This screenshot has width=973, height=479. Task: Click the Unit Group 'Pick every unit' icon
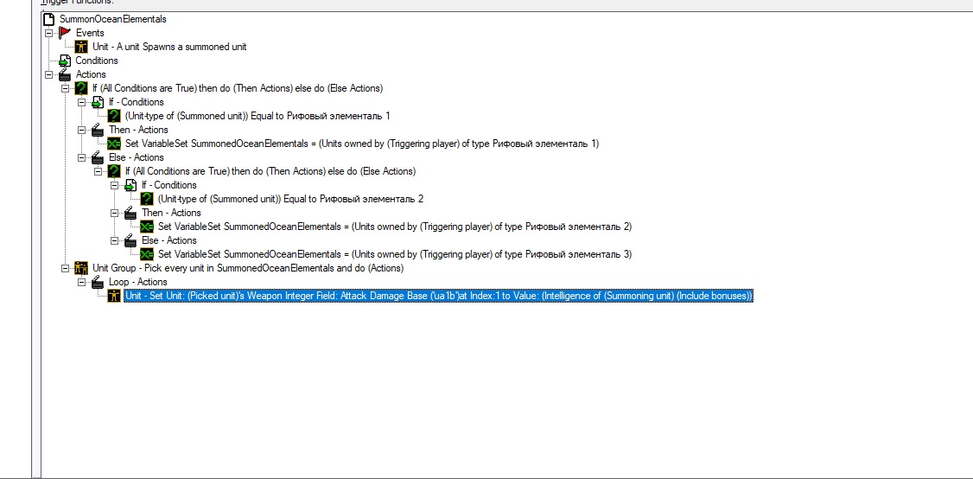[81, 268]
